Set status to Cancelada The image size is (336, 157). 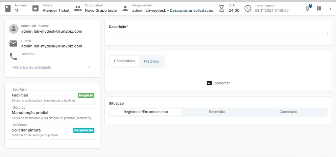point(288,112)
